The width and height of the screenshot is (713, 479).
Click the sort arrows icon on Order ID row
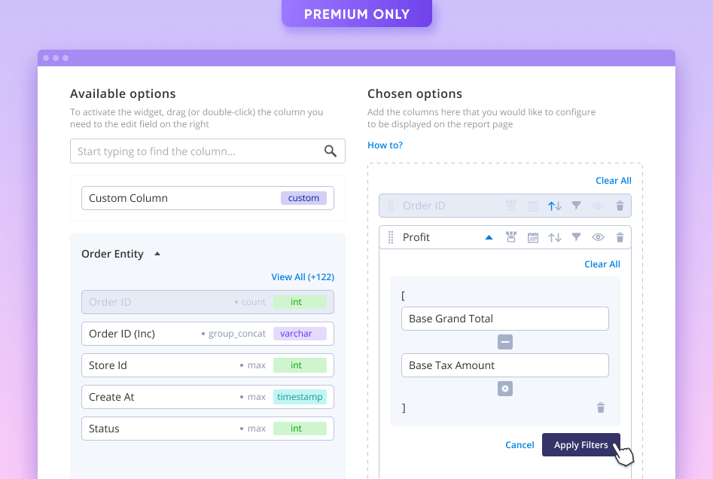pyautogui.click(x=555, y=206)
